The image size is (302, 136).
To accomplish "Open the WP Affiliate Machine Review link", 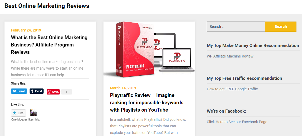I will [x=230, y=56].
